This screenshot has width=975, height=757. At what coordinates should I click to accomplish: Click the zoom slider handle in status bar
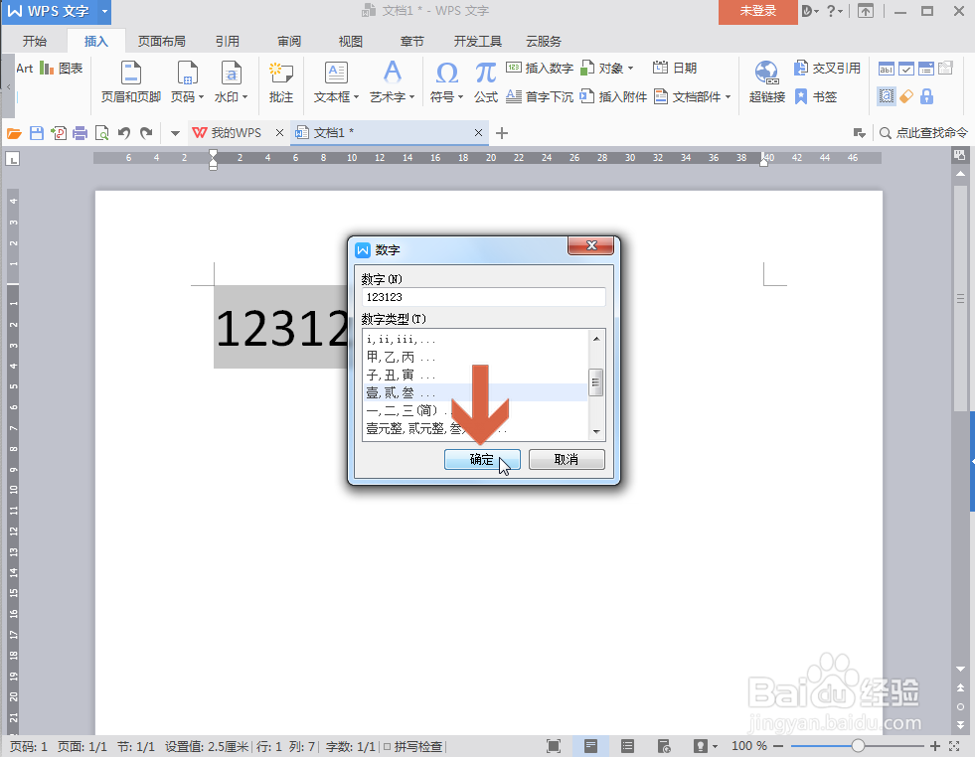(858, 746)
